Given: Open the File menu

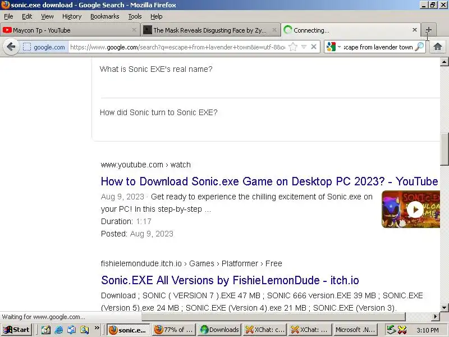Looking at the screenshot, I should 8,17.
